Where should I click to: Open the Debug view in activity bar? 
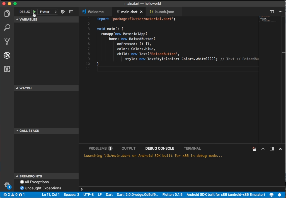tap(7, 55)
